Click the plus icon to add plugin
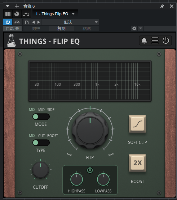Viewport: 177px width, 200px height. click(x=17, y=6)
